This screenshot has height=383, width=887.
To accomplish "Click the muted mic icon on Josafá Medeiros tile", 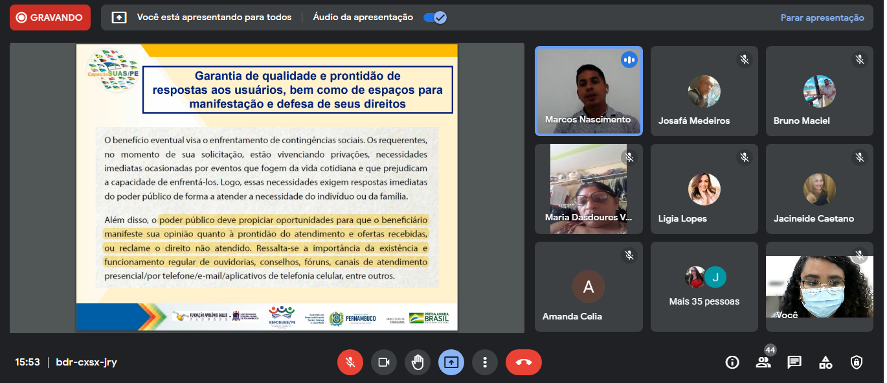I will (x=745, y=60).
